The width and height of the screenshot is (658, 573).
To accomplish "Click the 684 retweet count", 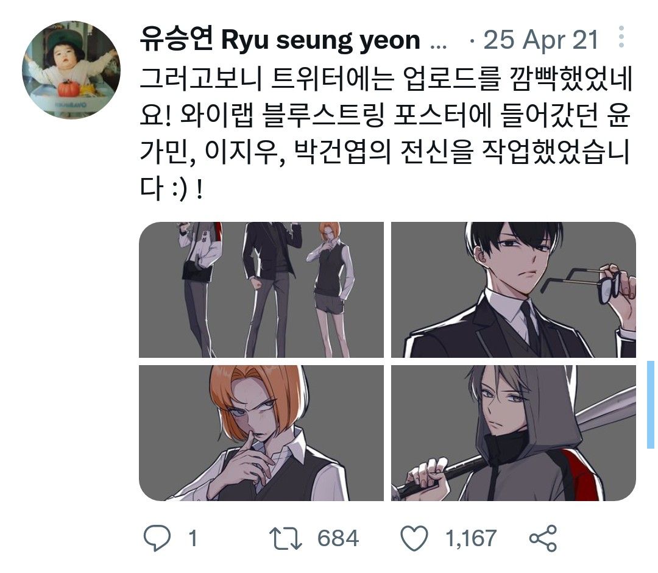I will click(x=338, y=539).
